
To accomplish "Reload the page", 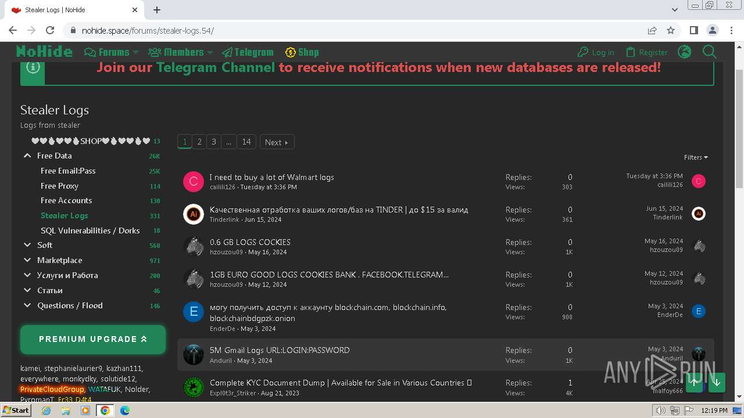I will pos(50,30).
